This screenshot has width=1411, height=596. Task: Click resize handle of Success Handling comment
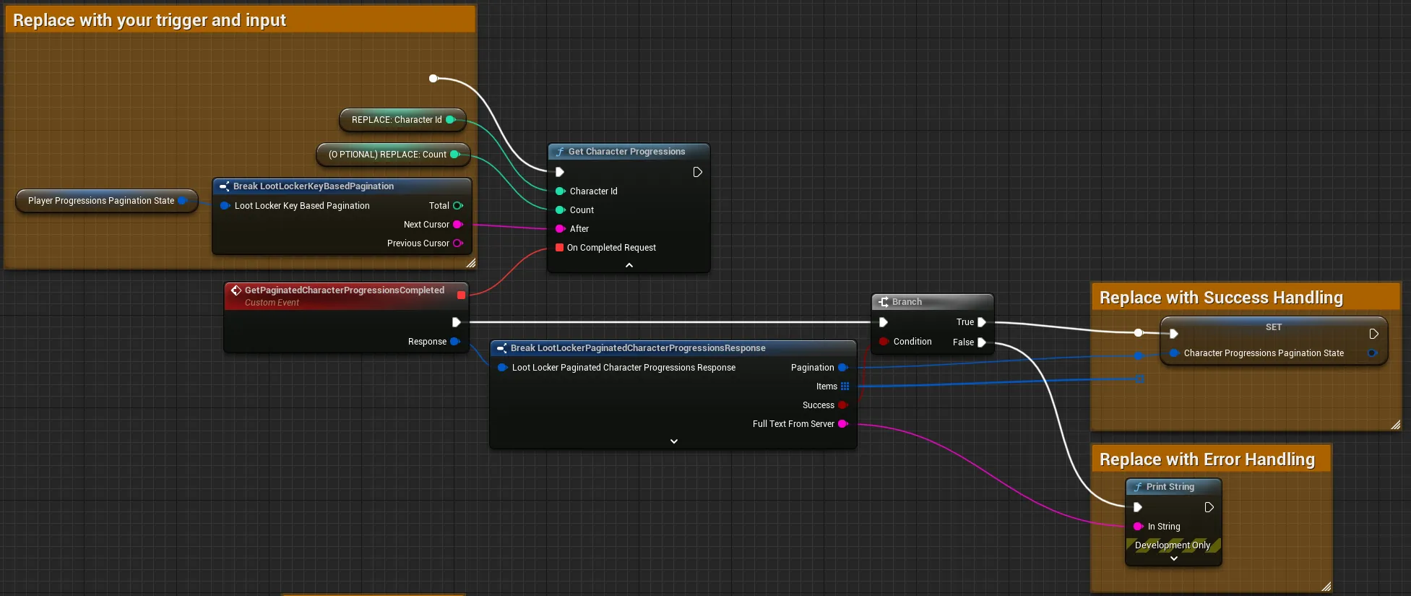pos(1396,425)
